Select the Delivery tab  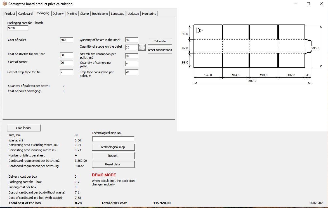(58, 13)
